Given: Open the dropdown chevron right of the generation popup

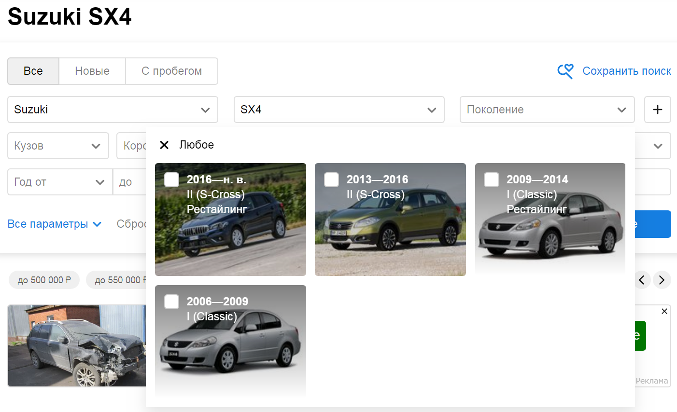Looking at the screenshot, I should (x=658, y=146).
